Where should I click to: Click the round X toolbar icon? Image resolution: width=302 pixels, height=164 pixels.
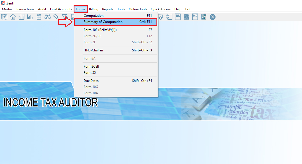(212, 17)
